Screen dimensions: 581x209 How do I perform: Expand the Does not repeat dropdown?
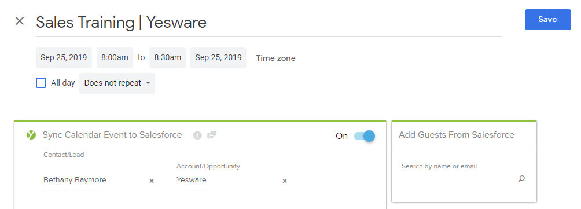[117, 83]
